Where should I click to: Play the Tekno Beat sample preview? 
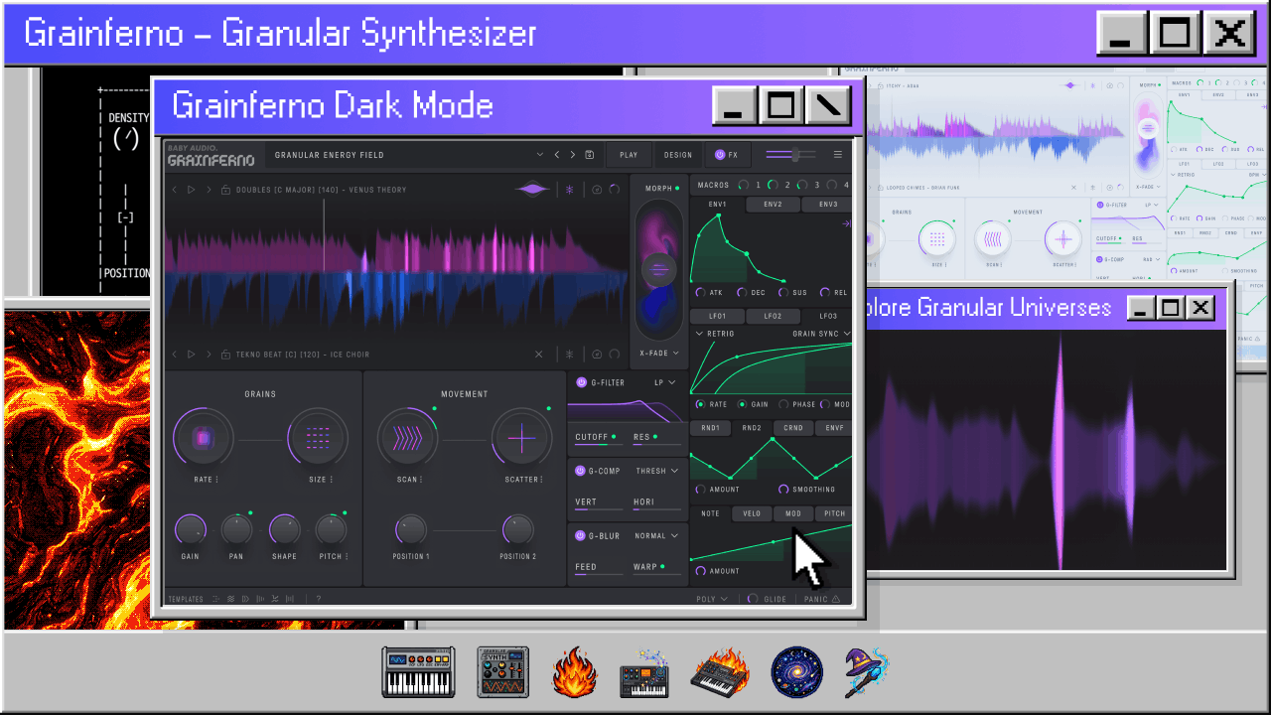(x=192, y=355)
